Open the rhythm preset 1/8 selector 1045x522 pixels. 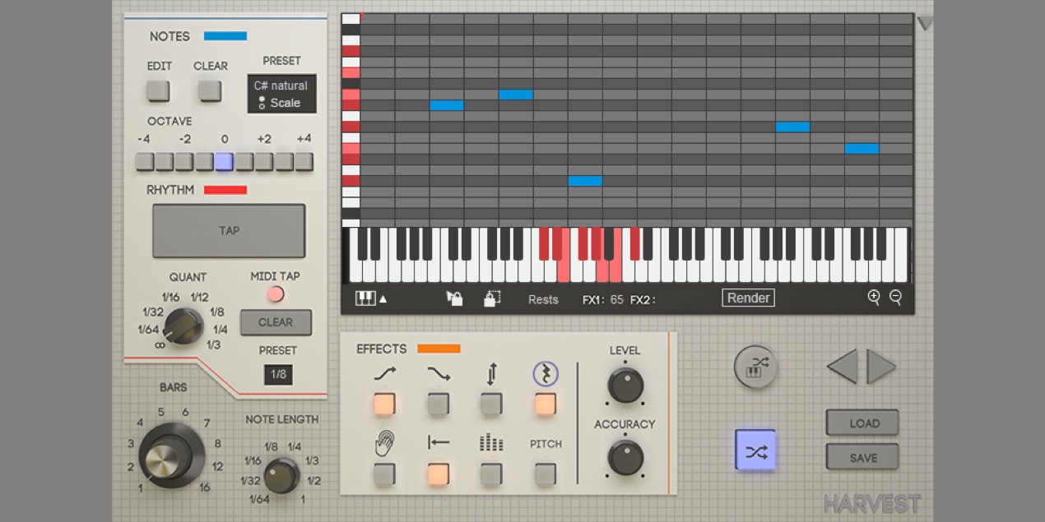[278, 375]
